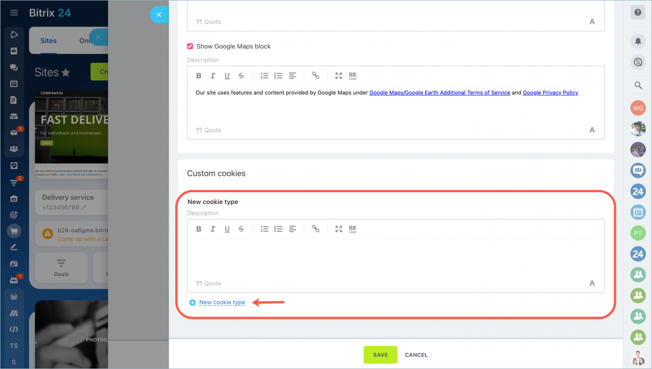Open the Marketing 'M' sidebar icon
This screenshot has height=369, width=652.
tap(14, 313)
